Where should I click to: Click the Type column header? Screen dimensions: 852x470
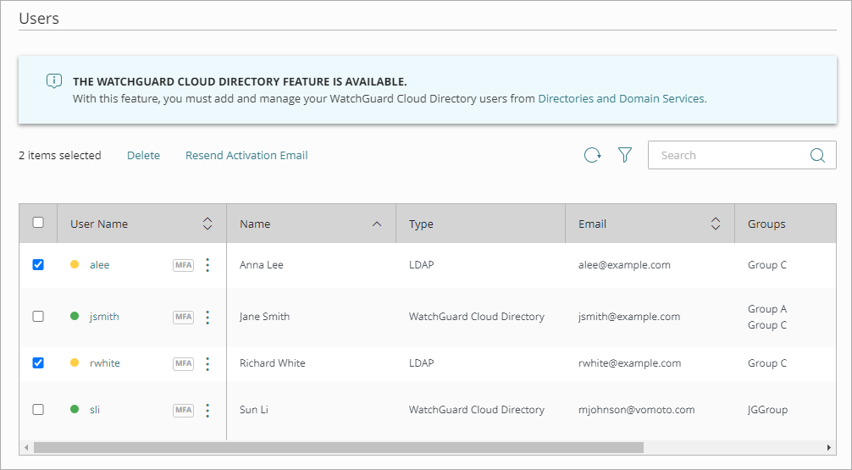pyautogui.click(x=421, y=224)
